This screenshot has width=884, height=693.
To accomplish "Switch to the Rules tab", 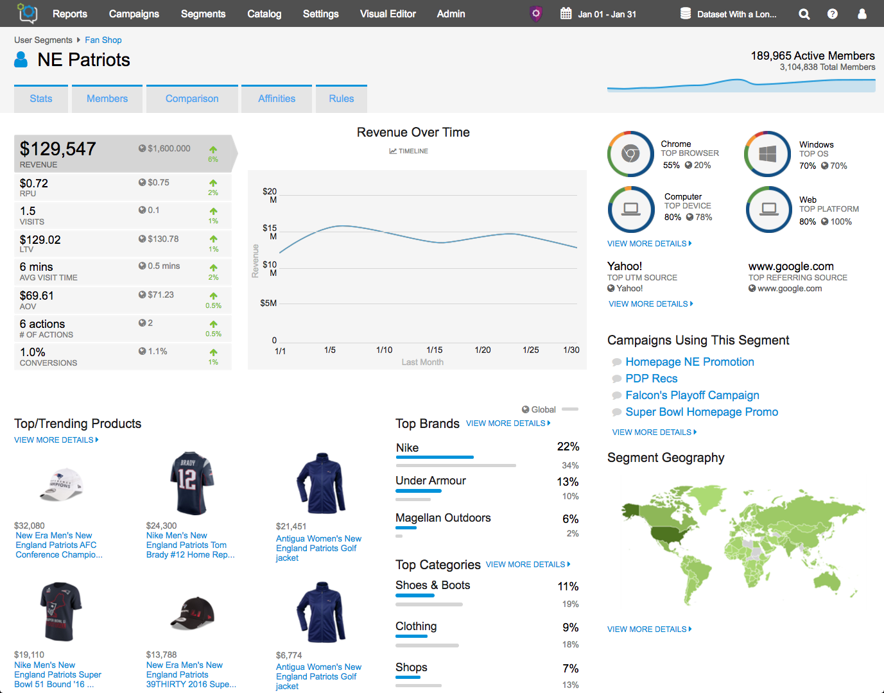I will point(342,99).
